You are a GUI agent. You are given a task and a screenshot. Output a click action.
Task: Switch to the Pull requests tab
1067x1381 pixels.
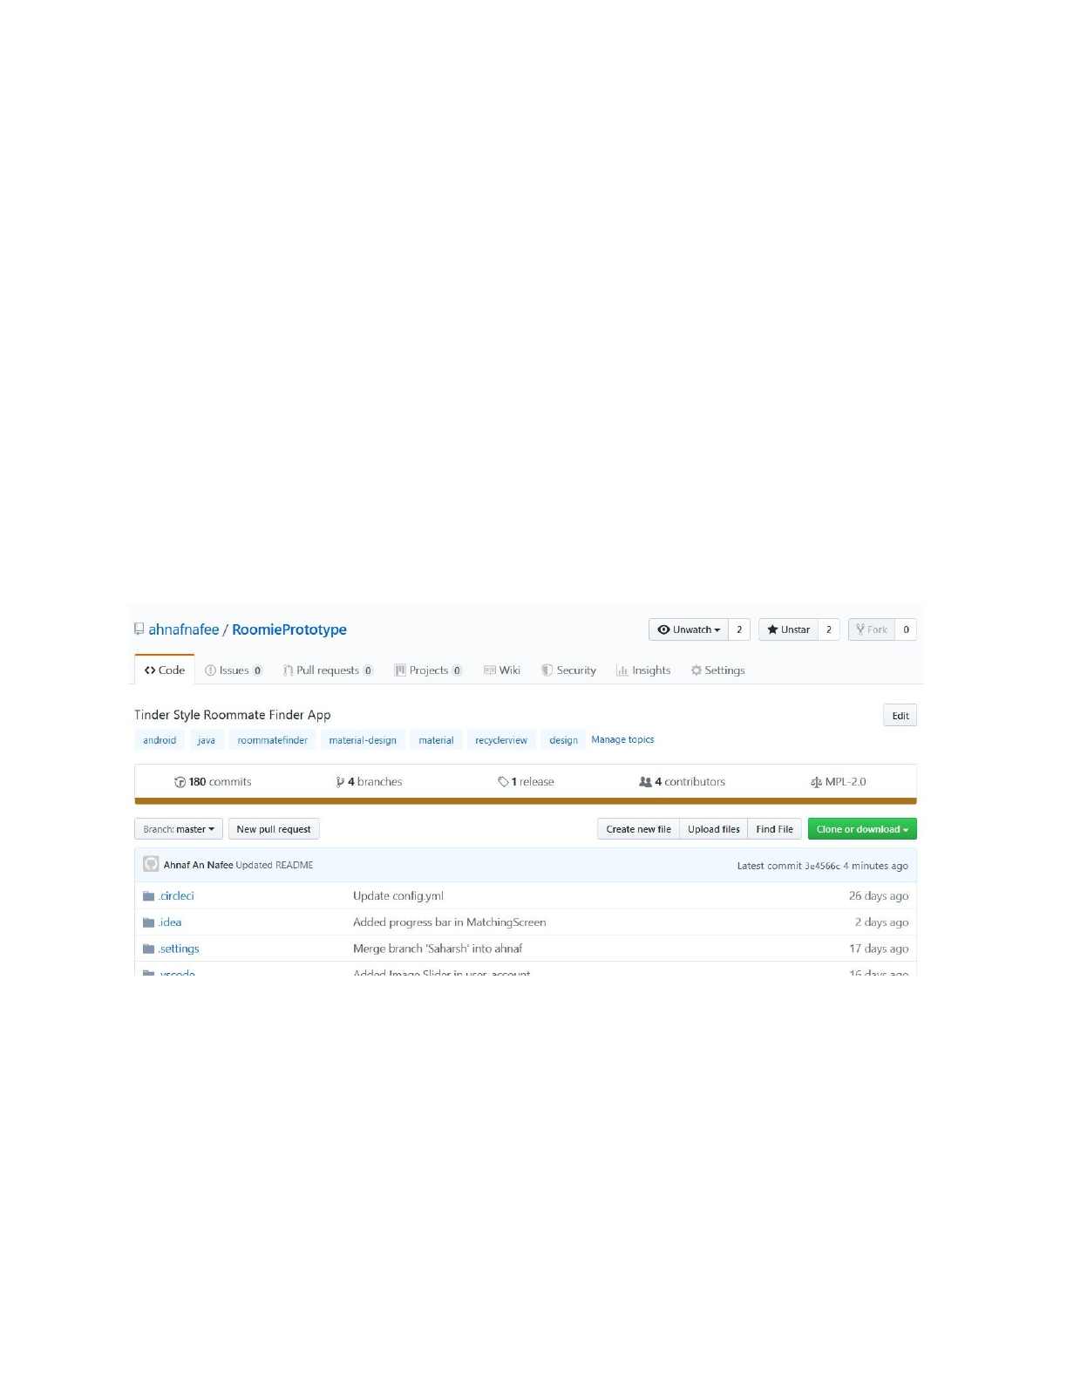(x=328, y=670)
